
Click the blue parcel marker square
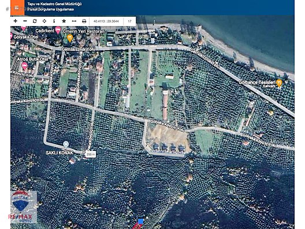(140, 221)
